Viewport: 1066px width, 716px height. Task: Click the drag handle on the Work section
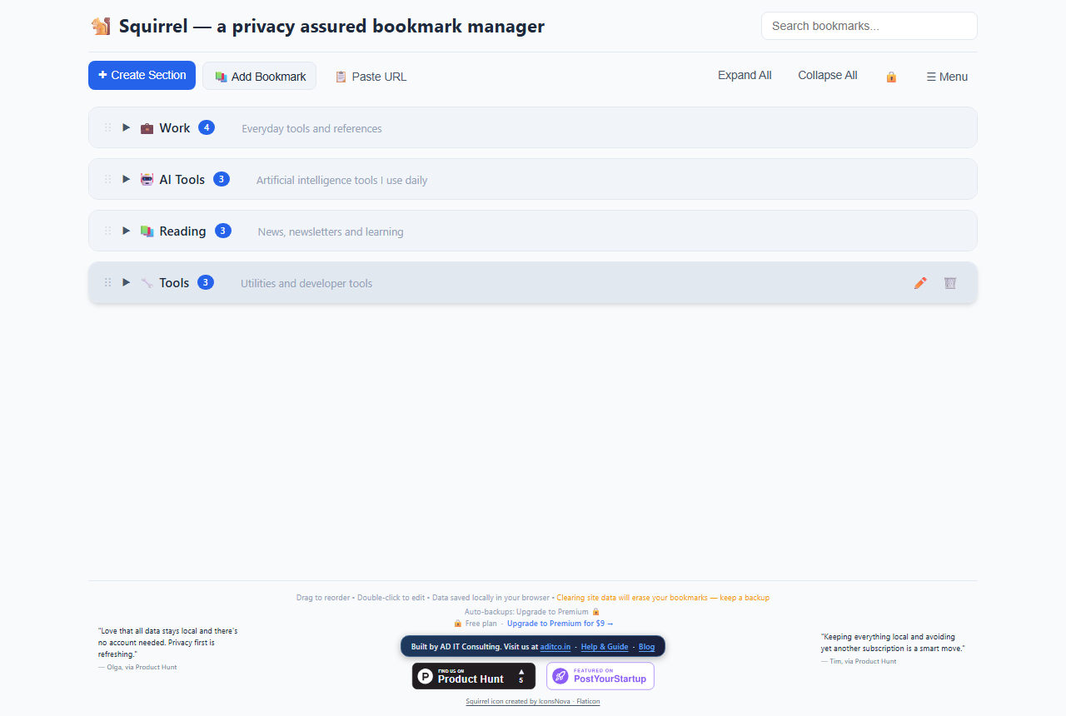coord(107,127)
